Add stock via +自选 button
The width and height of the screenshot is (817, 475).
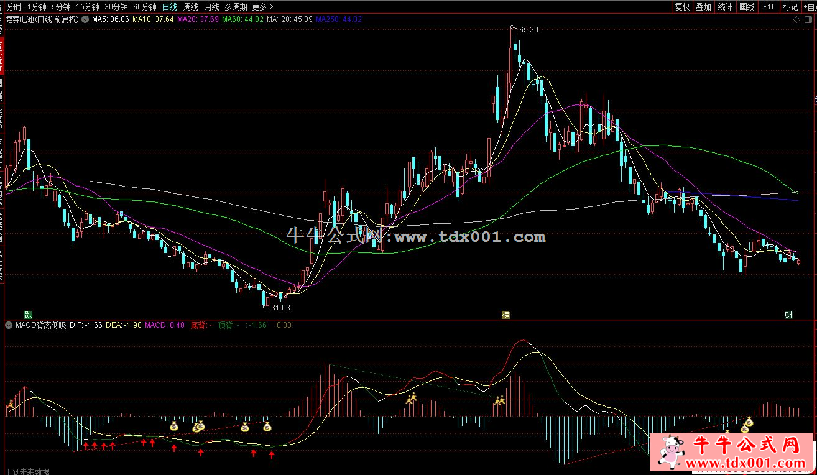coord(809,7)
